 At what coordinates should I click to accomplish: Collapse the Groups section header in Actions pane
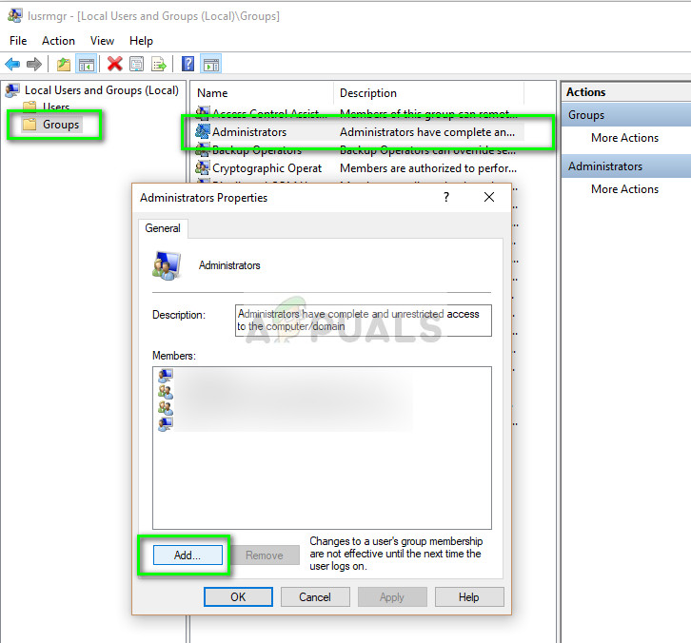click(626, 115)
